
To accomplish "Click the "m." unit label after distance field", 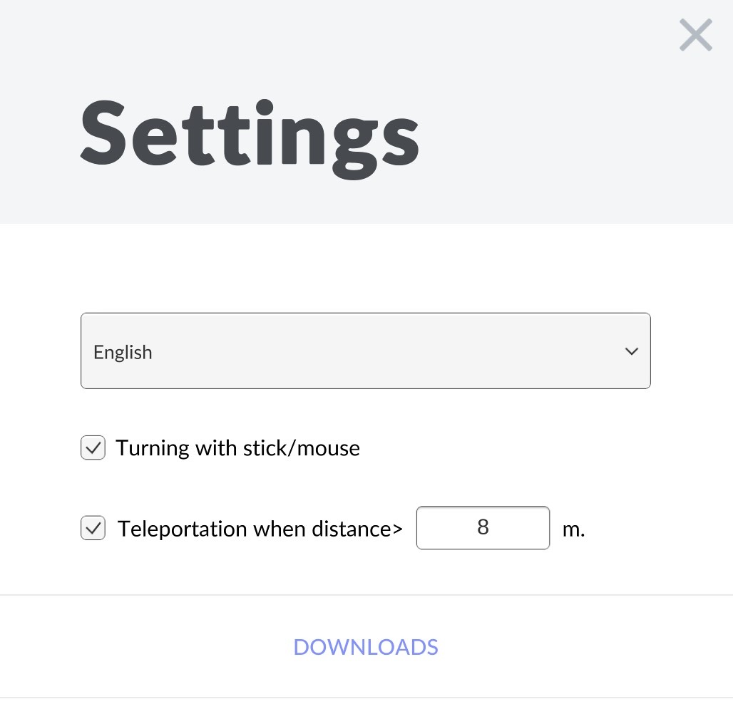I will [573, 529].
